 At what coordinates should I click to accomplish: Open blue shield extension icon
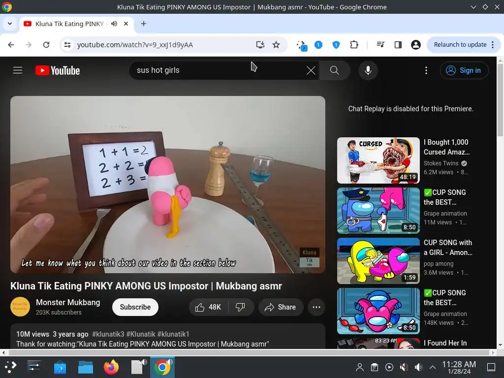(x=336, y=45)
